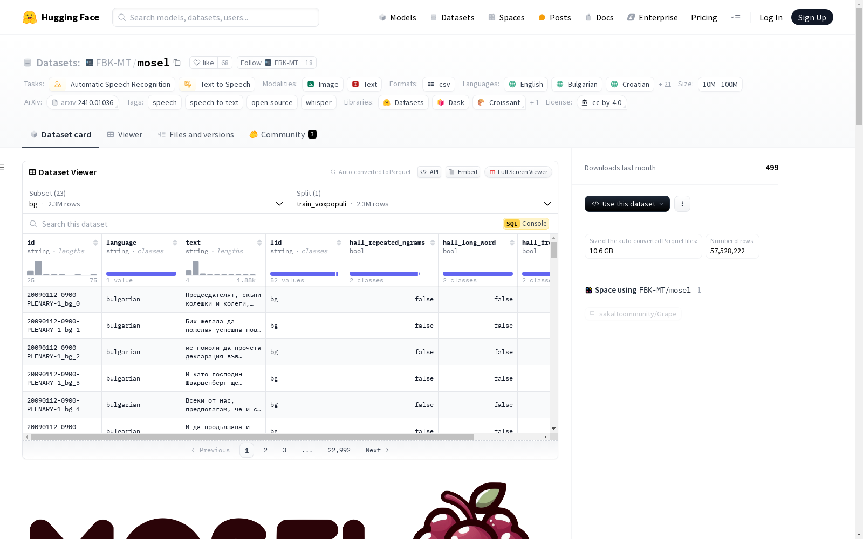Click the lid classes distribution bar
This screenshot has height=539, width=863.
point(304,274)
